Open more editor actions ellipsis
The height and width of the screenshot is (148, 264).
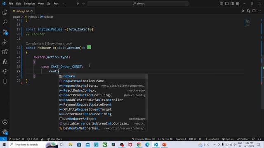259,11
